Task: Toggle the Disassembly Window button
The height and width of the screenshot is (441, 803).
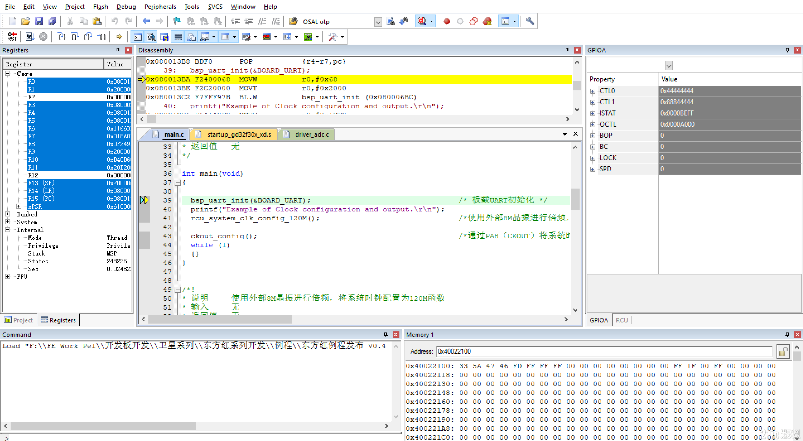Action: (151, 37)
